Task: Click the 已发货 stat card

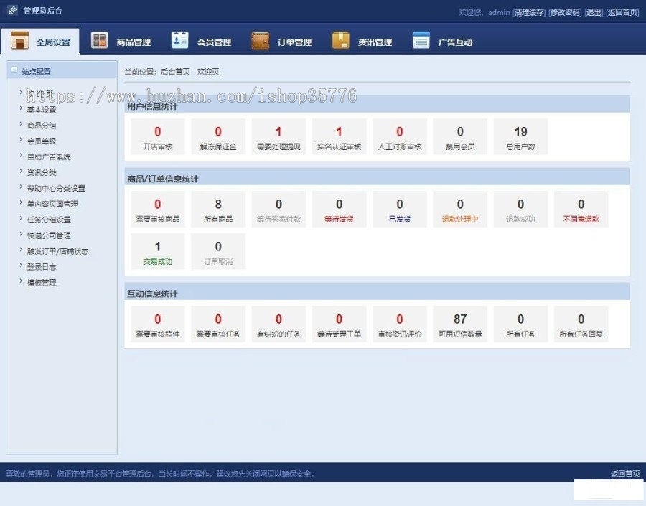Action: point(400,210)
